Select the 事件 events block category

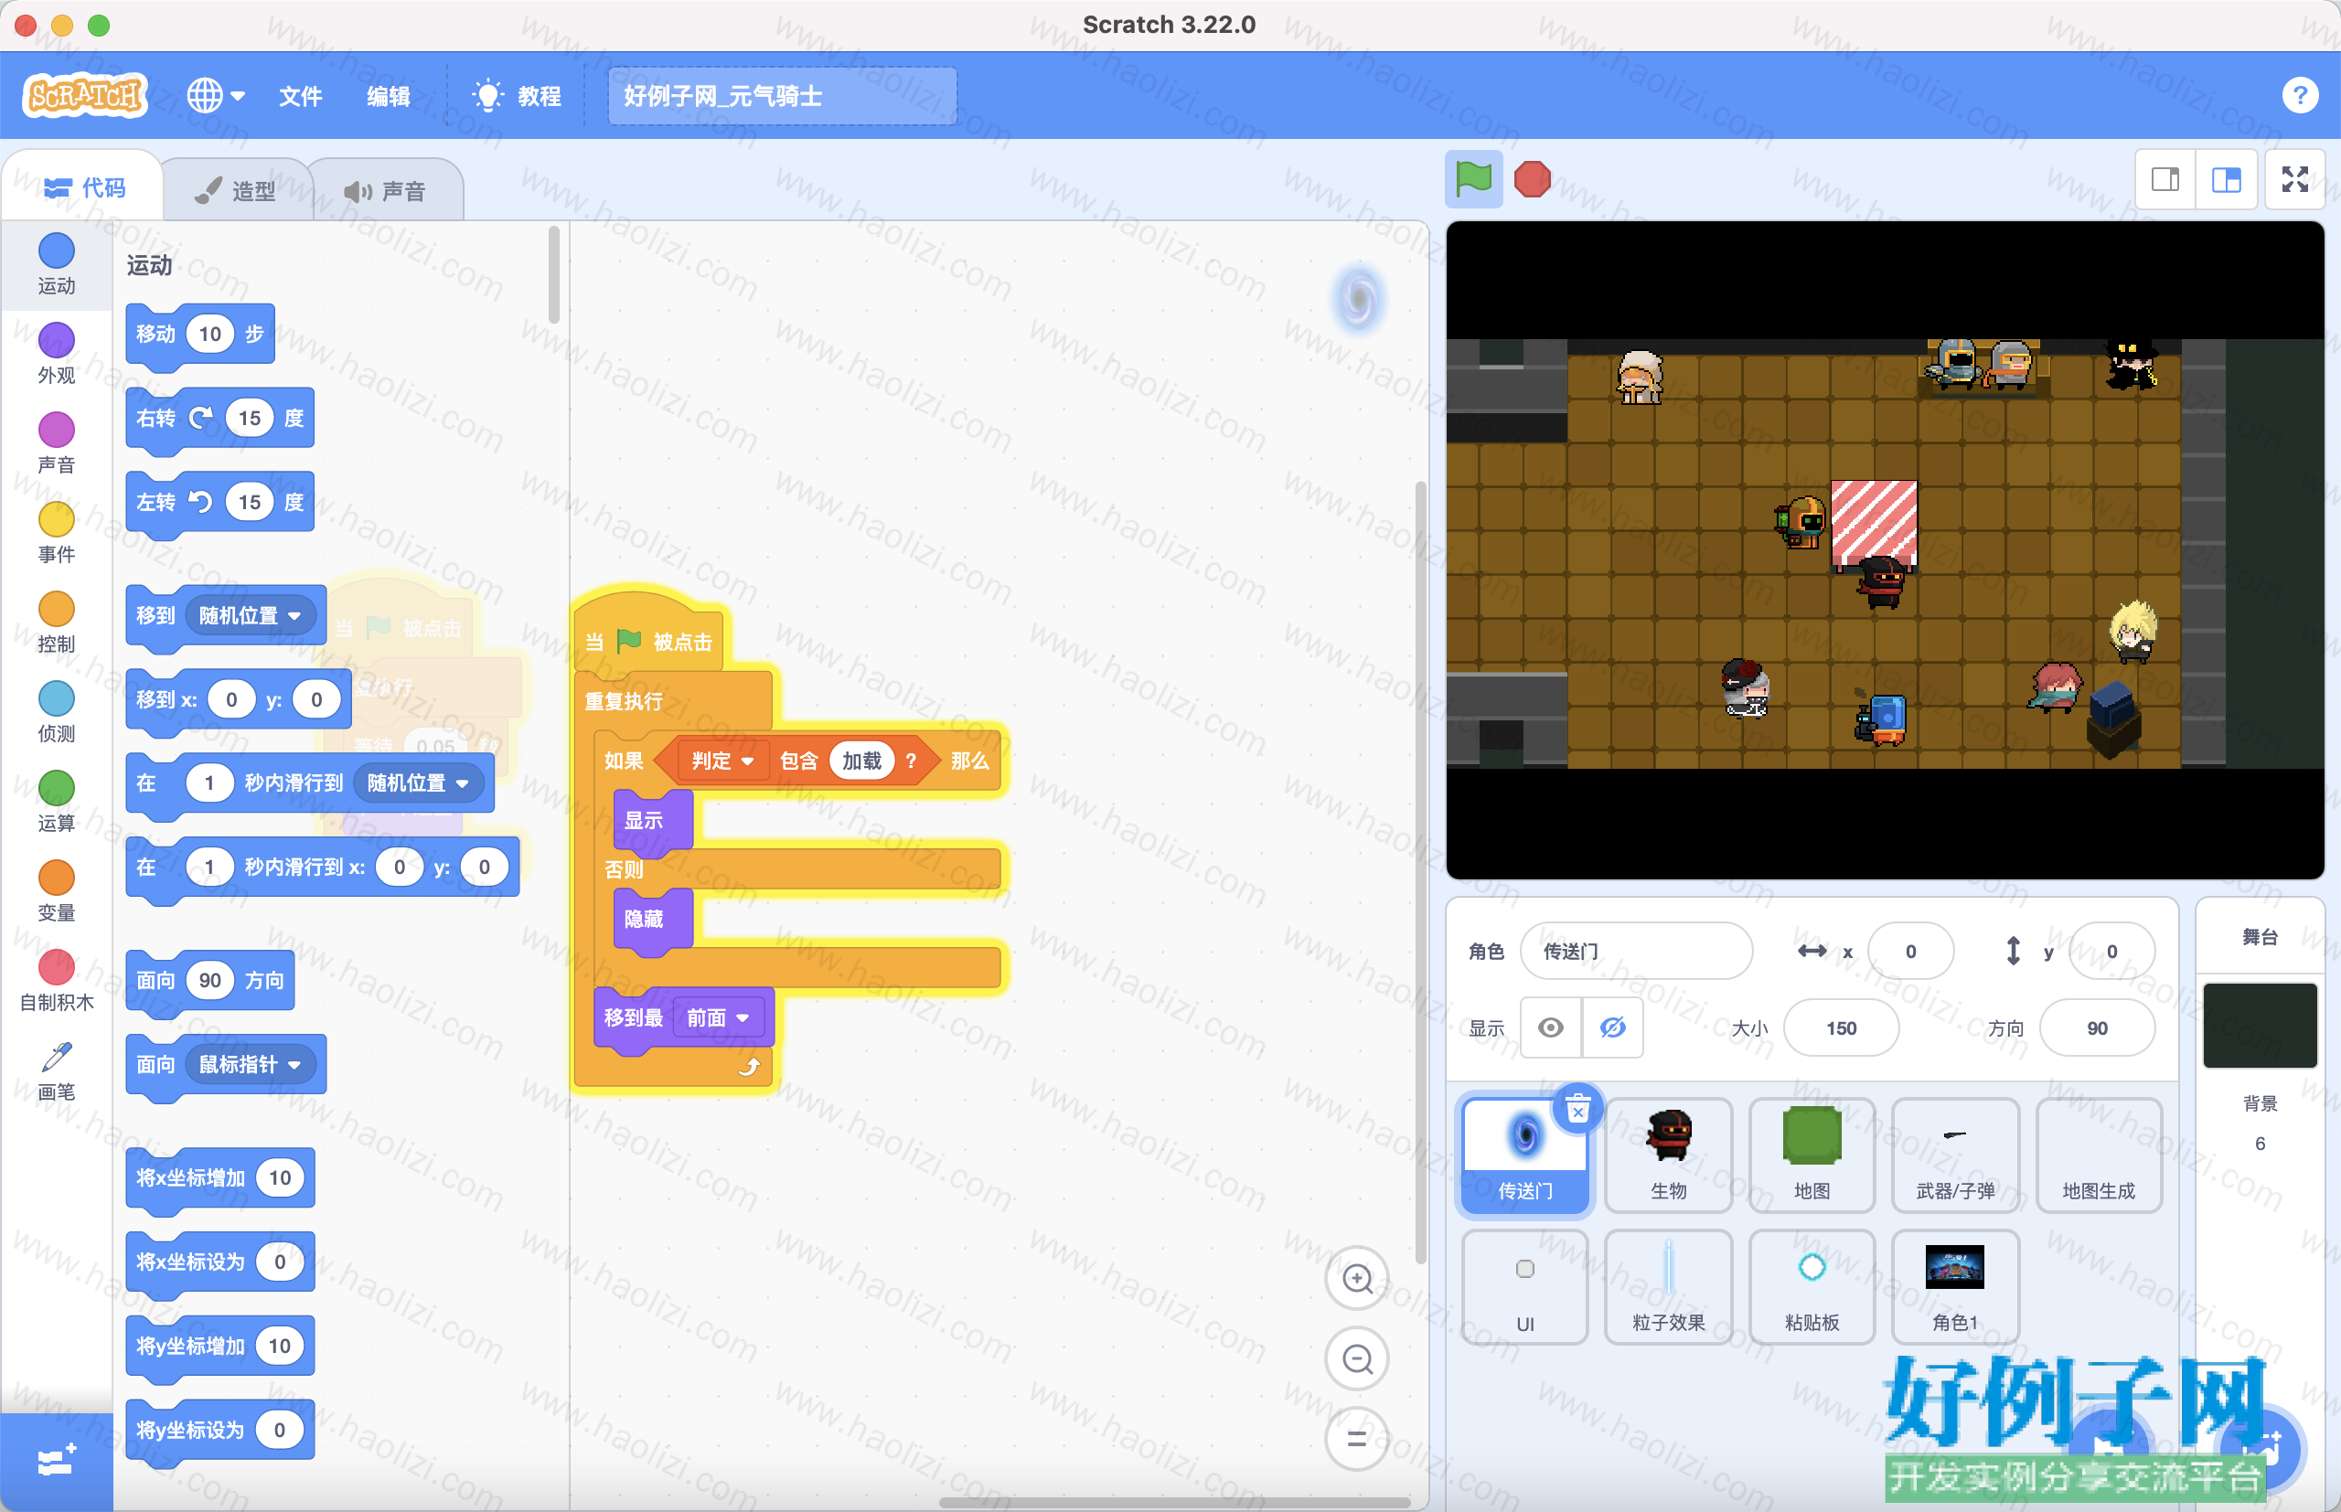tap(56, 533)
